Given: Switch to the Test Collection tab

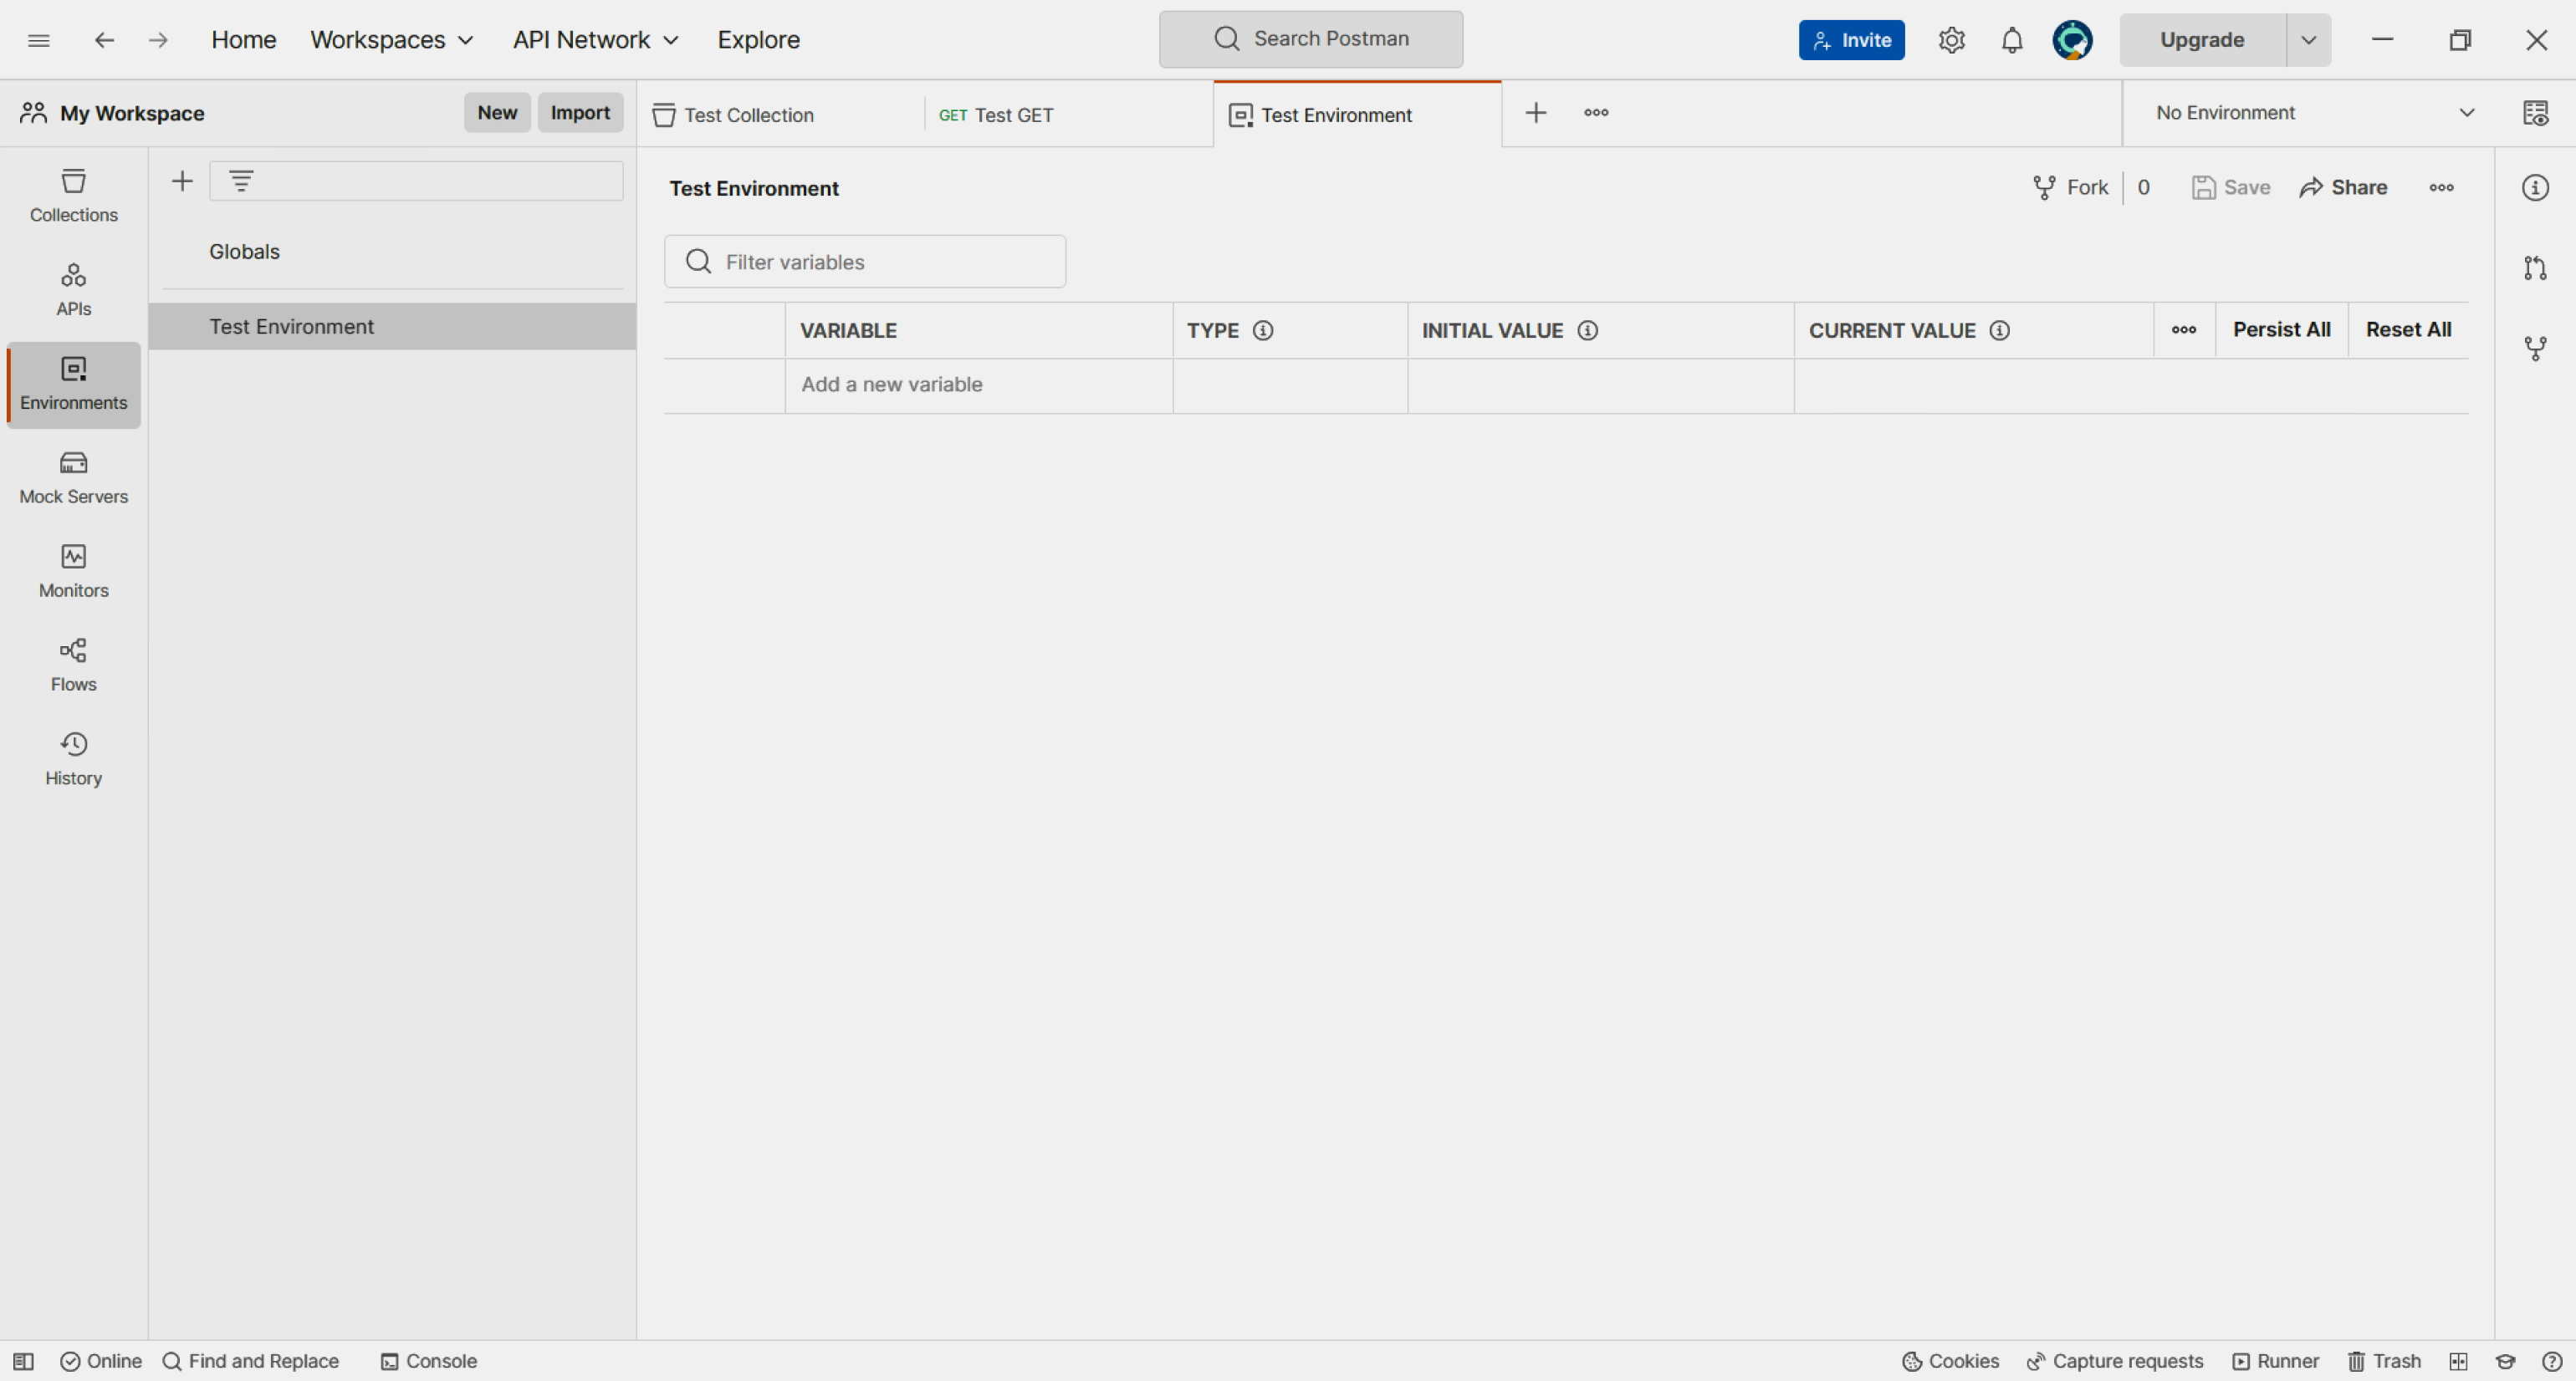Looking at the screenshot, I should tap(748, 115).
